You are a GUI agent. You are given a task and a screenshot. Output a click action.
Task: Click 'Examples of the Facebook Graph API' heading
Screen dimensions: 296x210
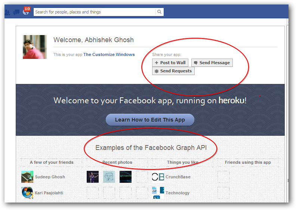(x=151, y=148)
